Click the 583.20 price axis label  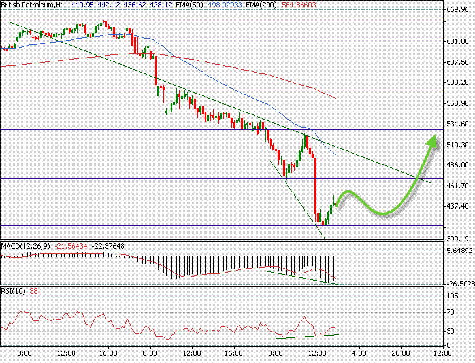tap(457, 82)
